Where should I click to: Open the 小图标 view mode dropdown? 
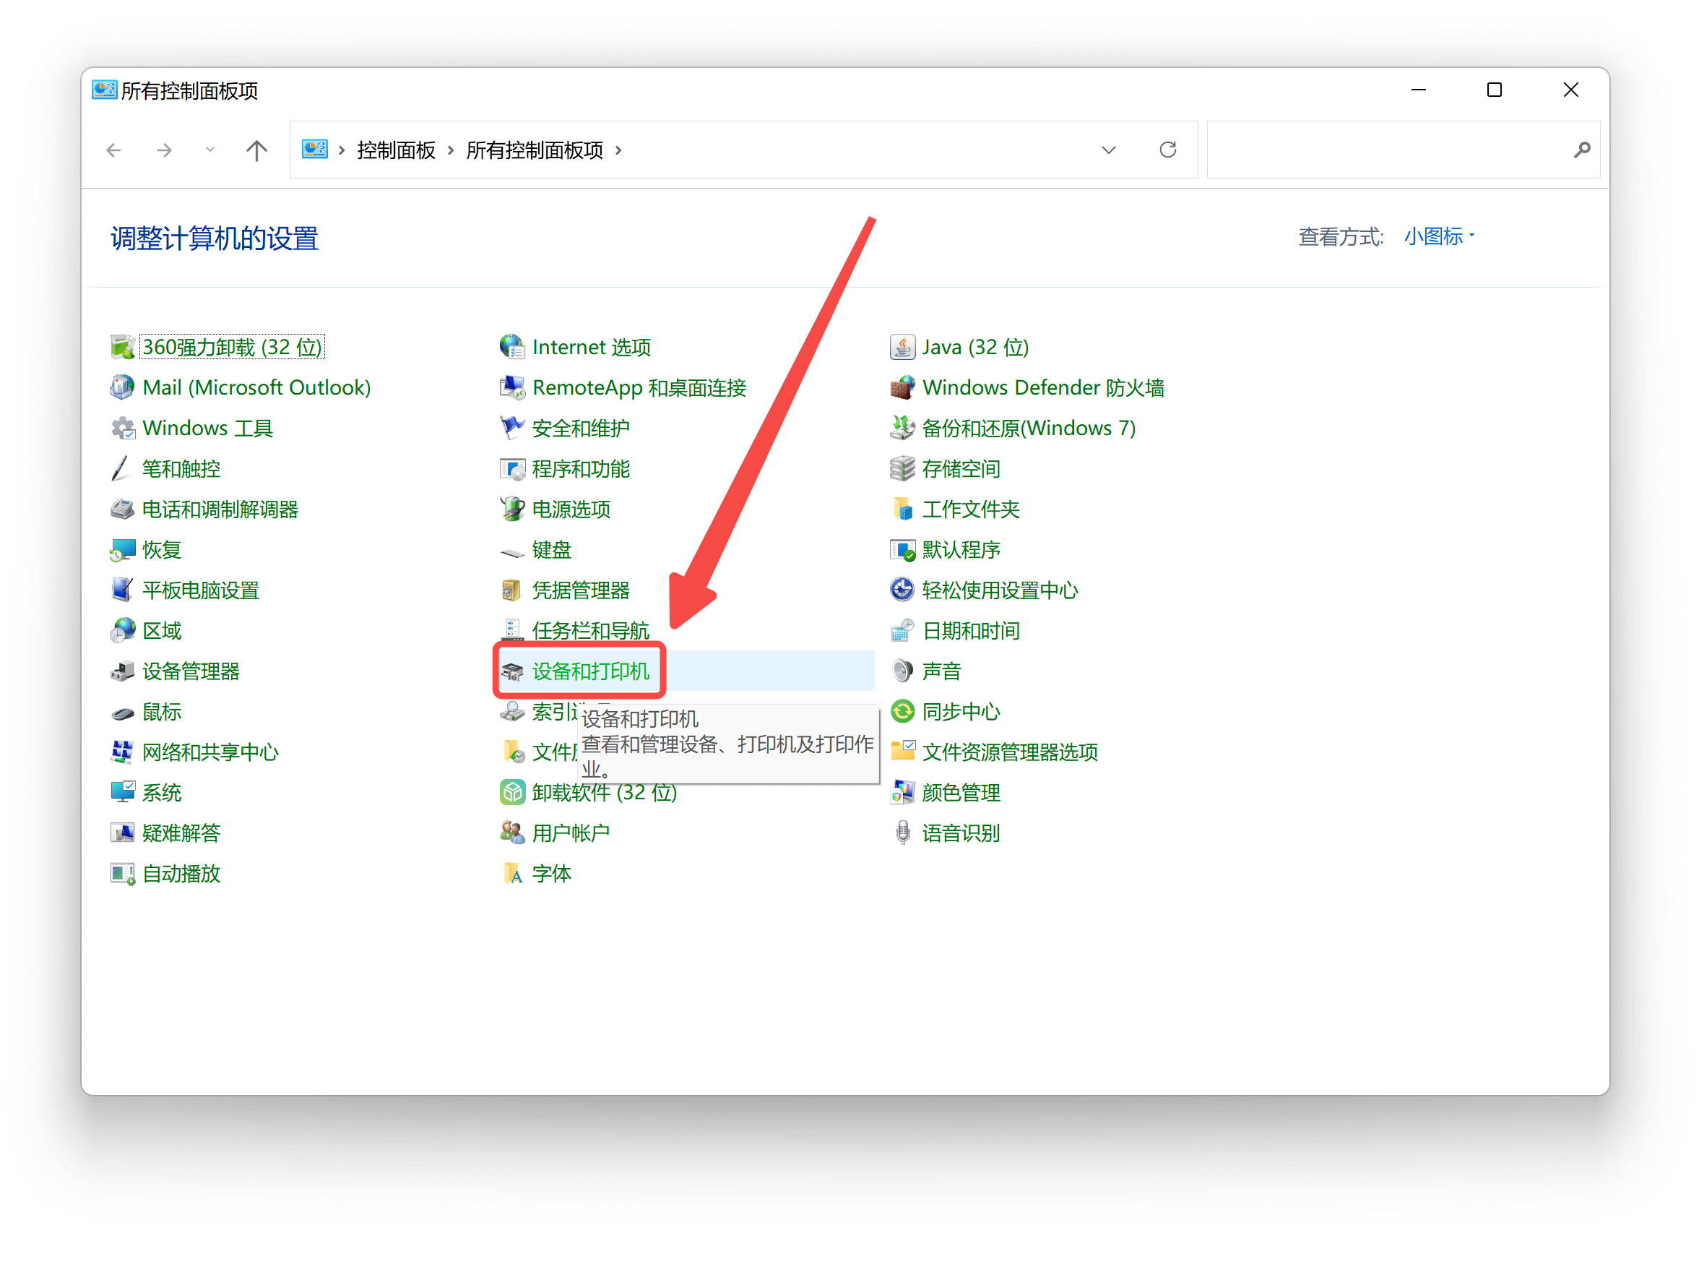click(x=1439, y=237)
